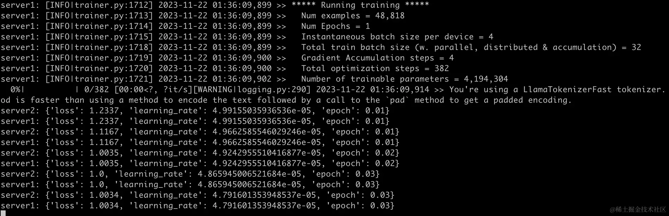Click server1 line with loss 1.0
Screen dimensions: 669x216
click(190, 185)
